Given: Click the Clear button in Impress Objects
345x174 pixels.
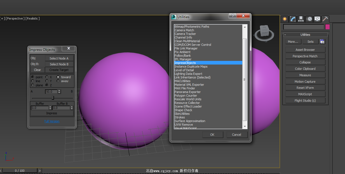Looking at the screenshot, I should pos(37,70).
